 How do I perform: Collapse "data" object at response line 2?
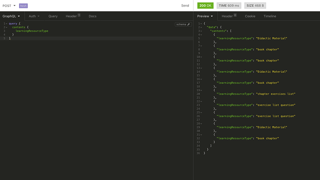click(x=201, y=27)
